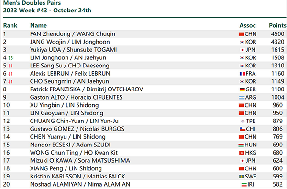Click the Hungary flag icon next to HUN

(241, 145)
